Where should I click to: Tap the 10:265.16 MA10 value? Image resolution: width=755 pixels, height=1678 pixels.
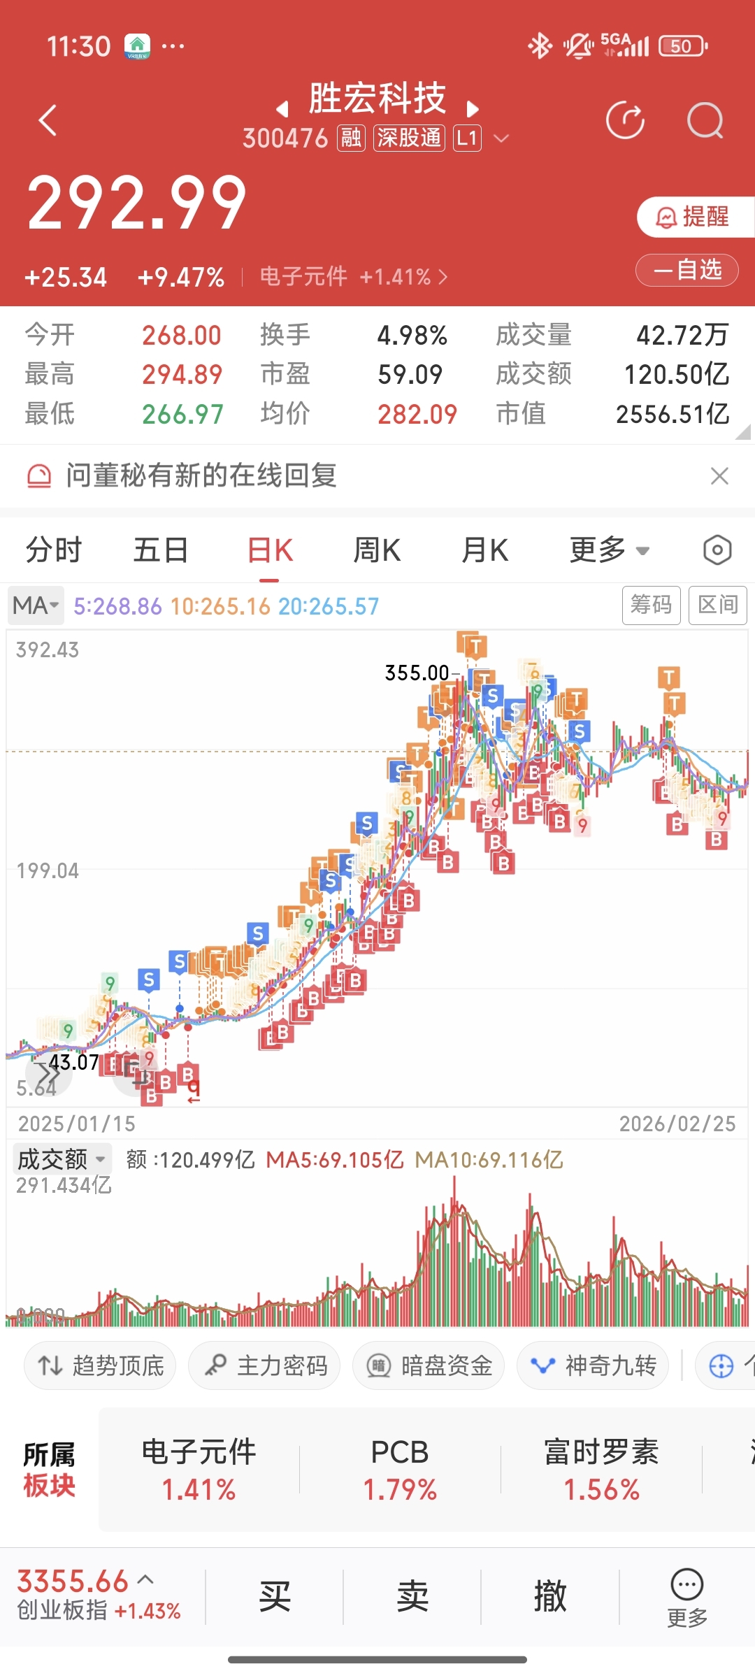(220, 606)
